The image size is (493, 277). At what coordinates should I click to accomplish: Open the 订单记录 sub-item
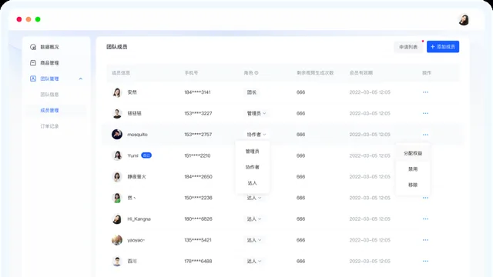tap(49, 126)
